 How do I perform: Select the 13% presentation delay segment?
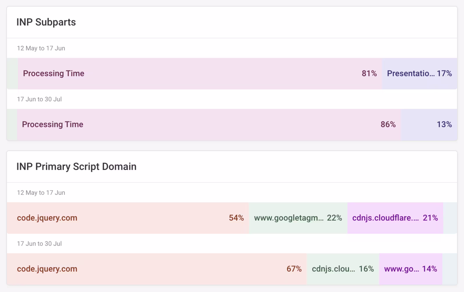click(x=429, y=125)
